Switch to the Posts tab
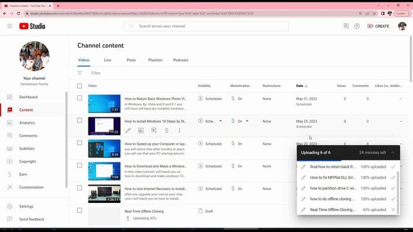This screenshot has height=232, width=413. tap(131, 60)
